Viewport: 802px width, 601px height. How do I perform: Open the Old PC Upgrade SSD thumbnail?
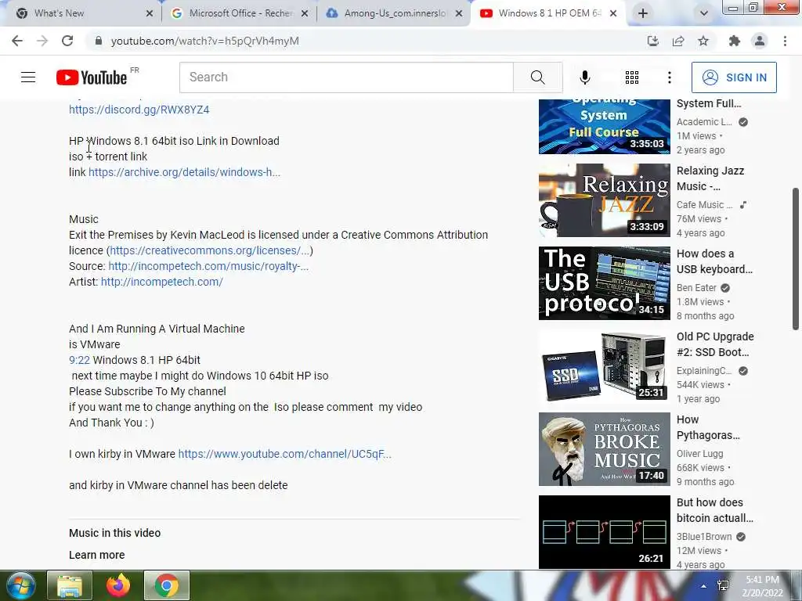(x=605, y=366)
